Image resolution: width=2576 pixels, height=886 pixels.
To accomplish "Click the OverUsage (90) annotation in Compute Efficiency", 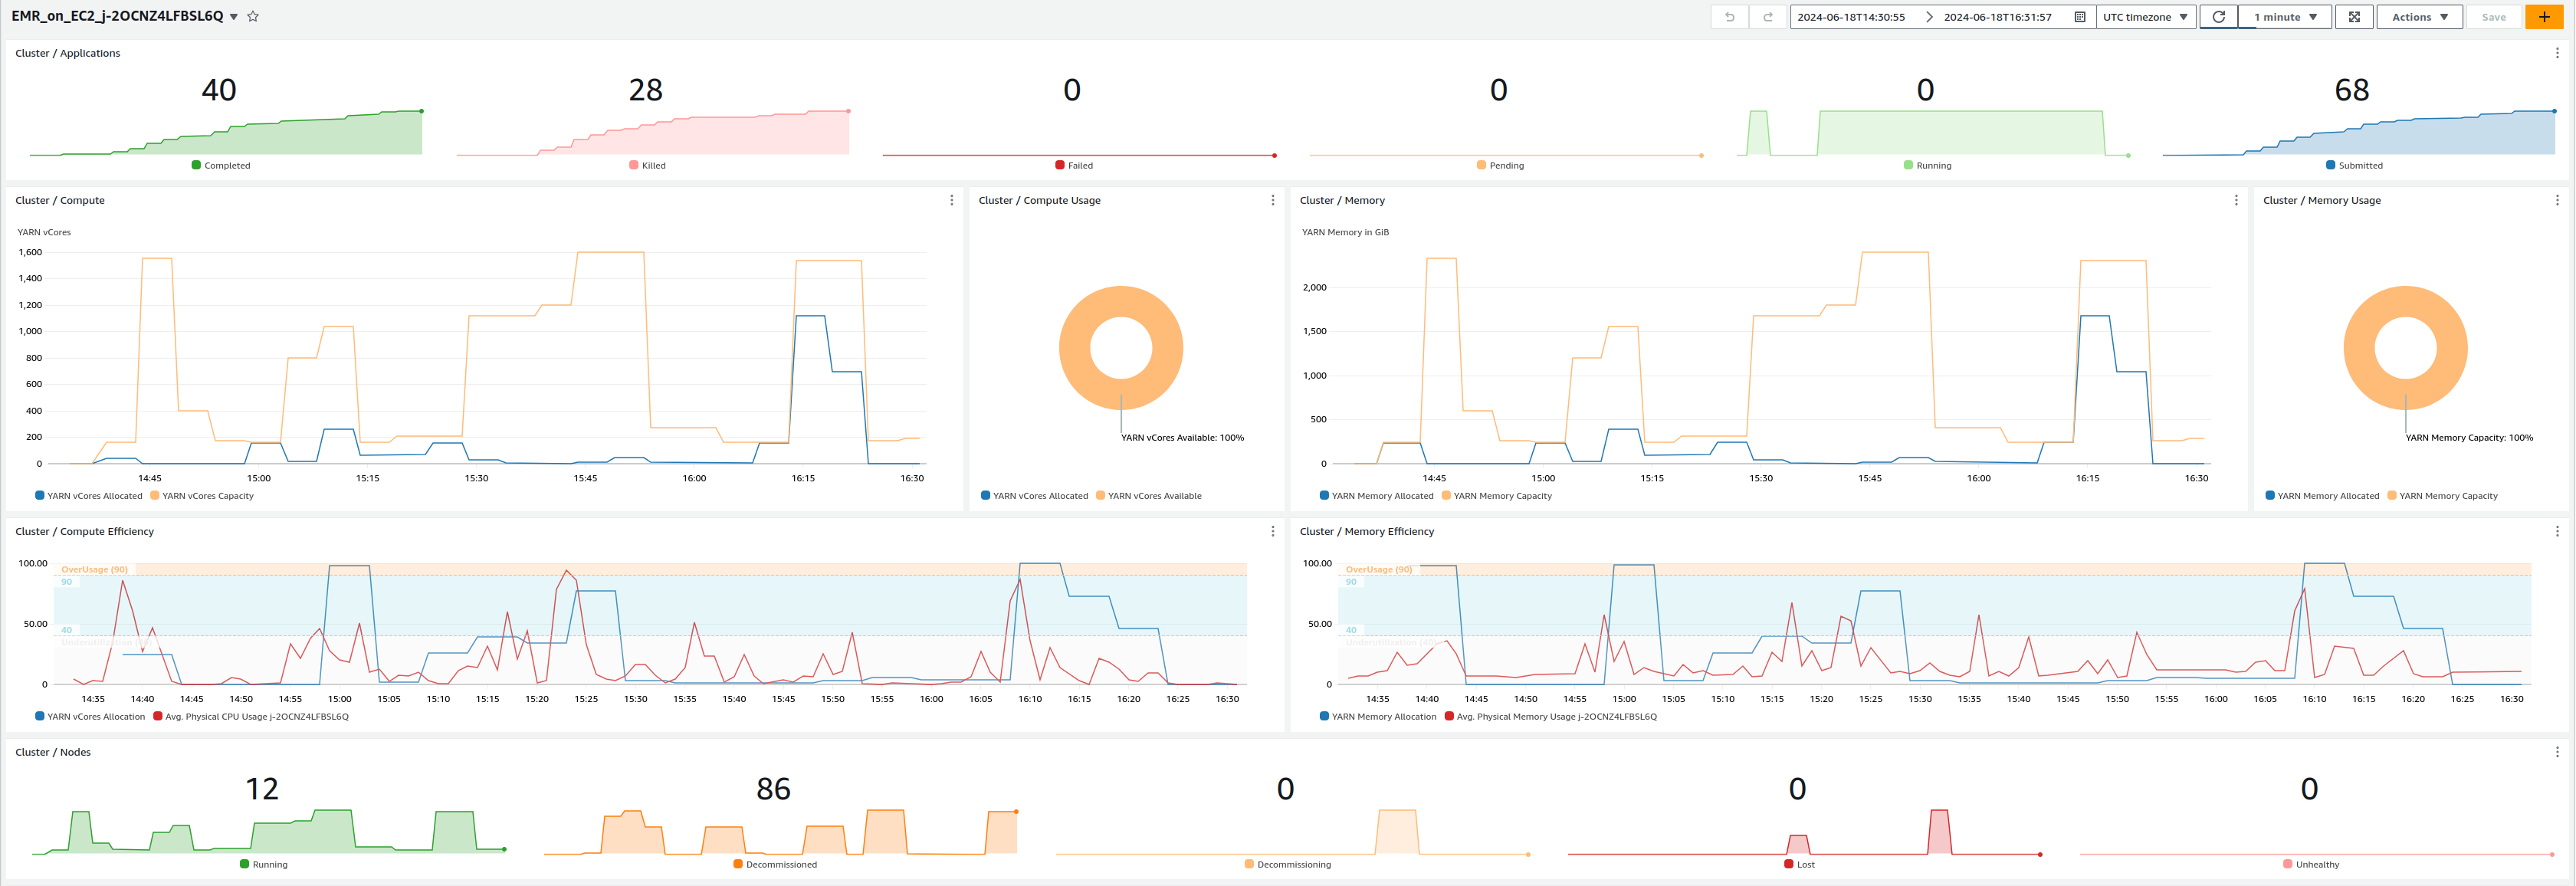I will [94, 569].
